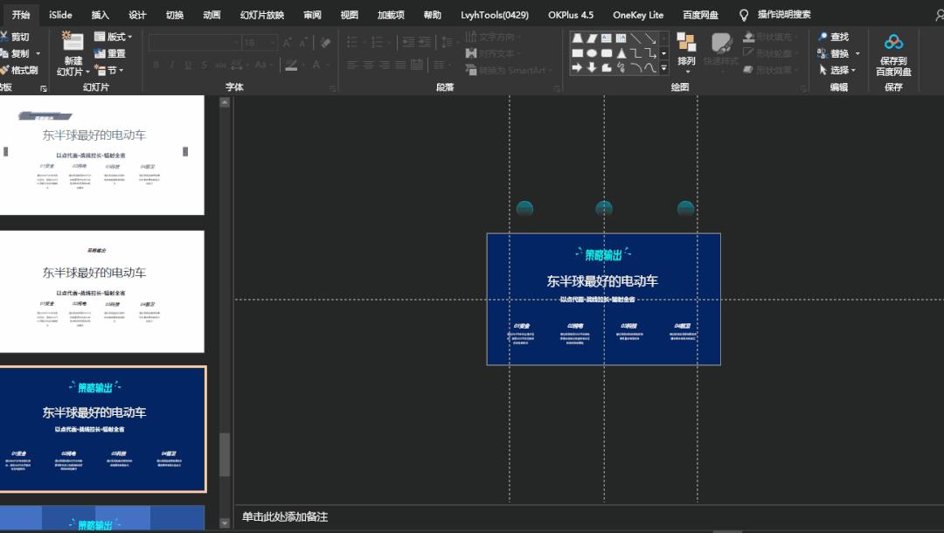Pick the right arrow shape from gallery
This screenshot has width=944, height=533.
click(x=578, y=68)
